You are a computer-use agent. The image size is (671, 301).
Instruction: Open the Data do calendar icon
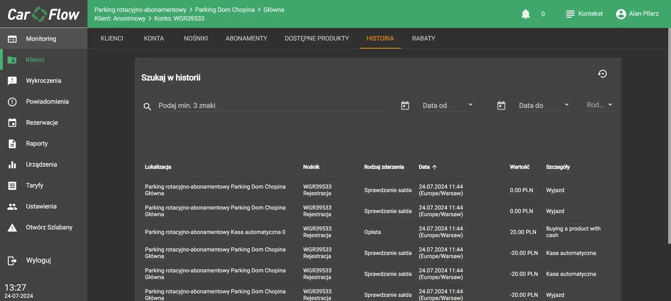pos(501,105)
